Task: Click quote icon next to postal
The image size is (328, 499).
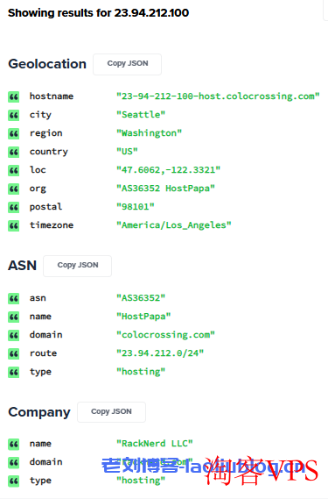Action: (x=14, y=208)
